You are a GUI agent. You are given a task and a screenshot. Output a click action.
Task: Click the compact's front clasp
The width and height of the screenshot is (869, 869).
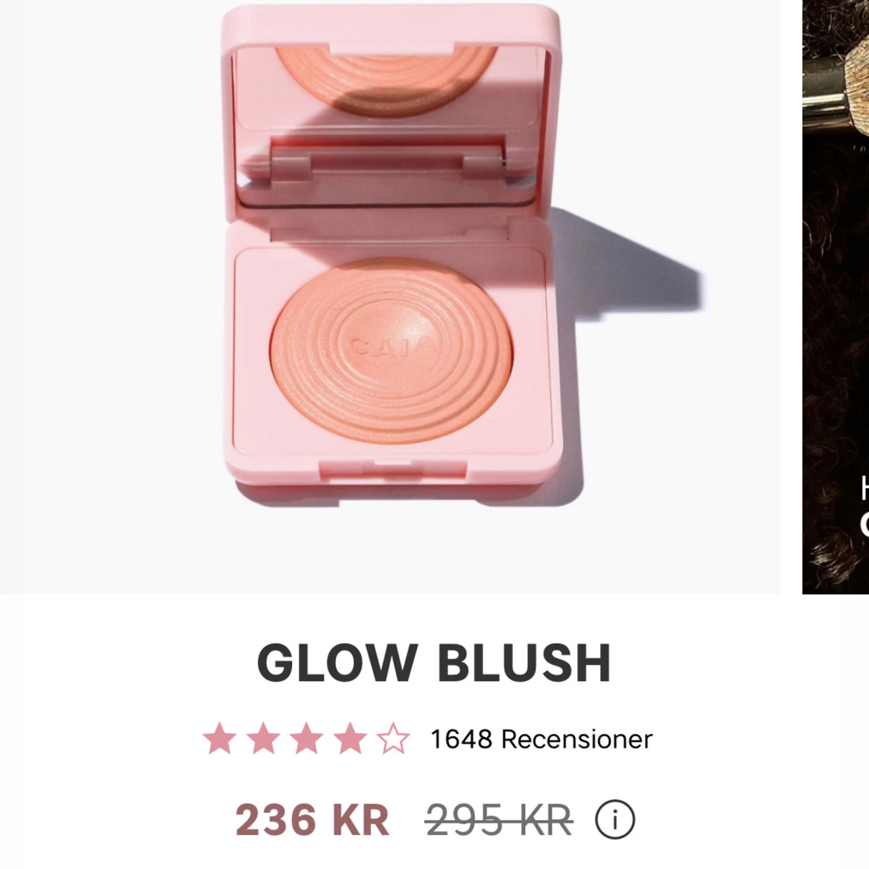coord(392,470)
